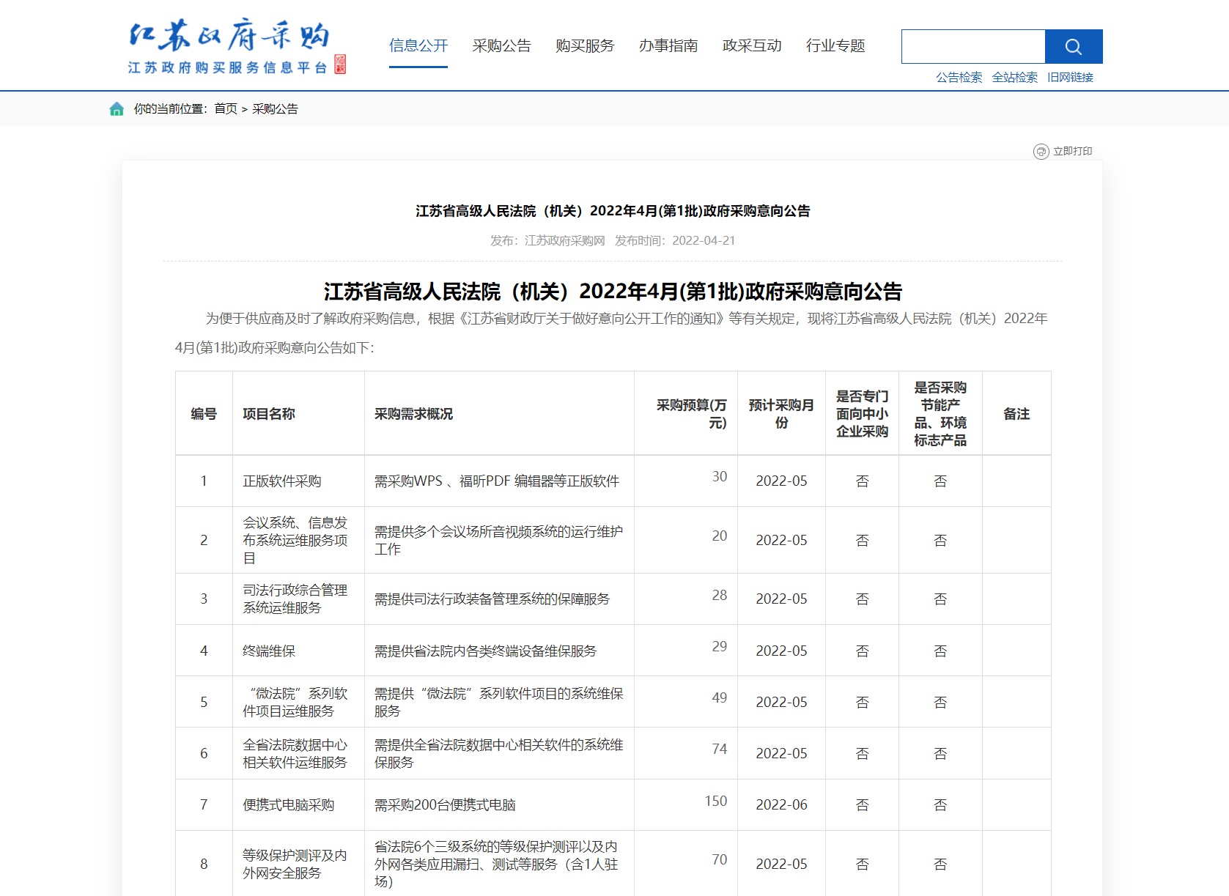Select 政采互动 in navigation bar
This screenshot has height=896, width=1229.
point(751,46)
